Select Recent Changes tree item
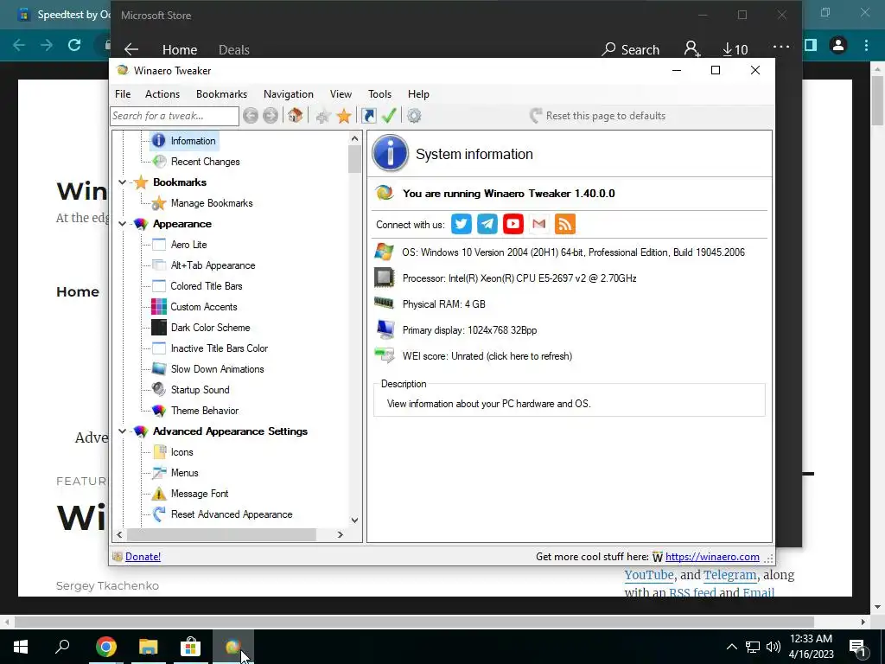This screenshot has height=664, width=885. click(206, 162)
